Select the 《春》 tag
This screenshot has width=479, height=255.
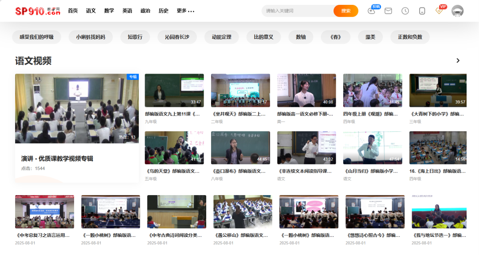click(x=335, y=37)
